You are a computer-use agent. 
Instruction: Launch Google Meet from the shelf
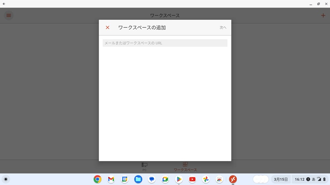tap(165, 179)
